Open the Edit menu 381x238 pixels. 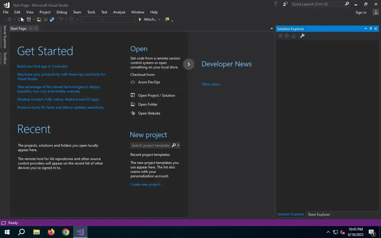pyautogui.click(x=17, y=12)
